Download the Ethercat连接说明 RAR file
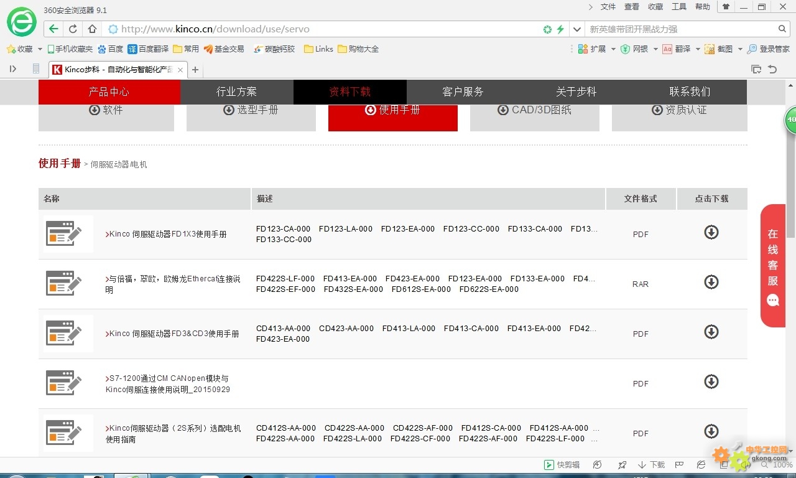The image size is (796, 478). click(x=711, y=282)
